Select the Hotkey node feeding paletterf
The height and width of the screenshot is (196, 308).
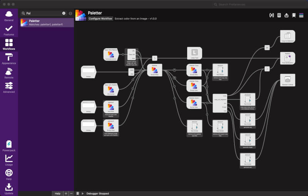pos(89,107)
